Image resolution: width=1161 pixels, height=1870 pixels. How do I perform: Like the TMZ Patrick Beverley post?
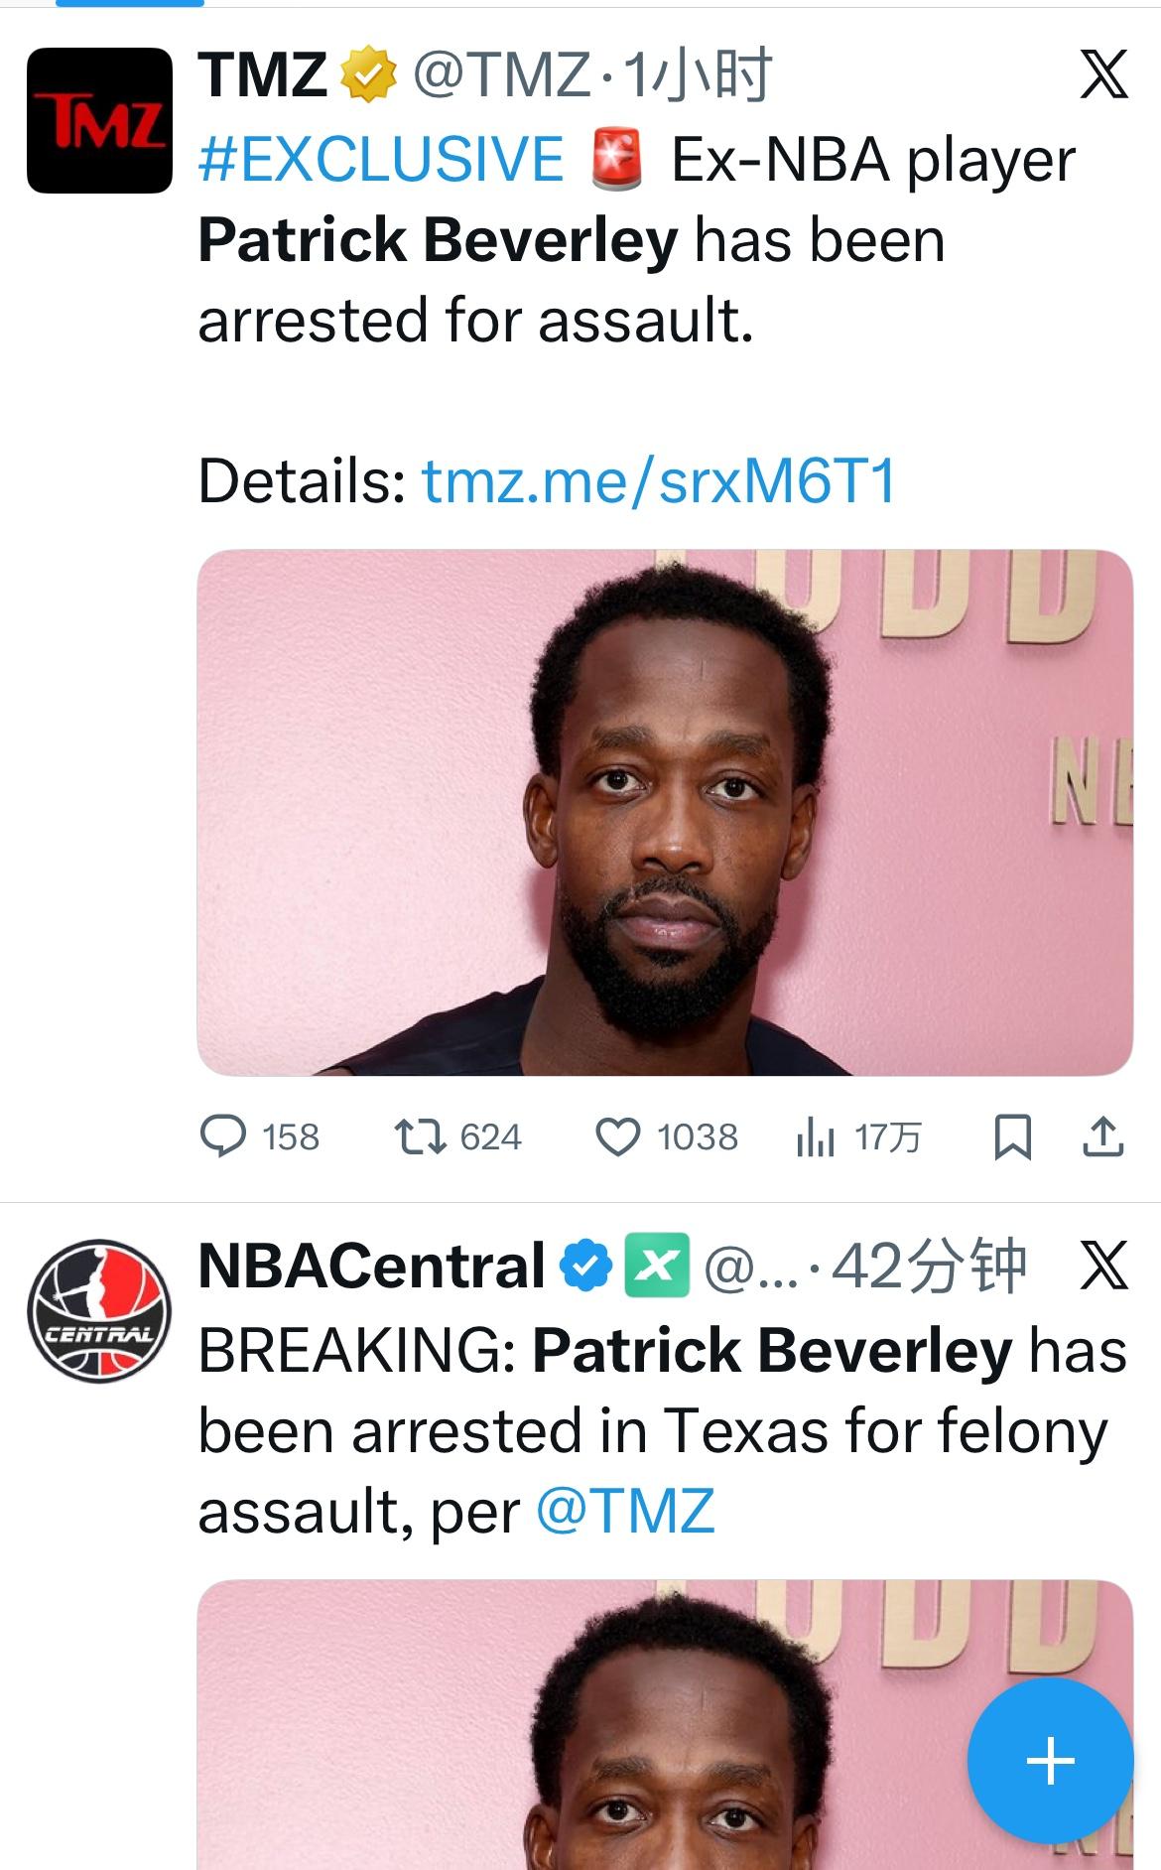[617, 1136]
